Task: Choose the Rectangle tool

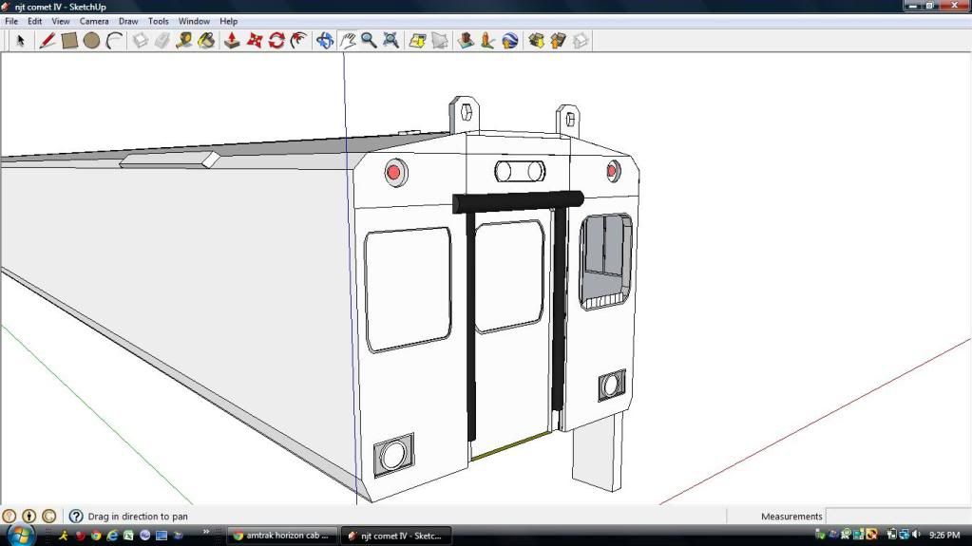Action: 69,41
